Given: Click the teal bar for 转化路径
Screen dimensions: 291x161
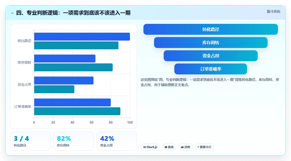Looking at the screenshot, I should pos(76,45).
